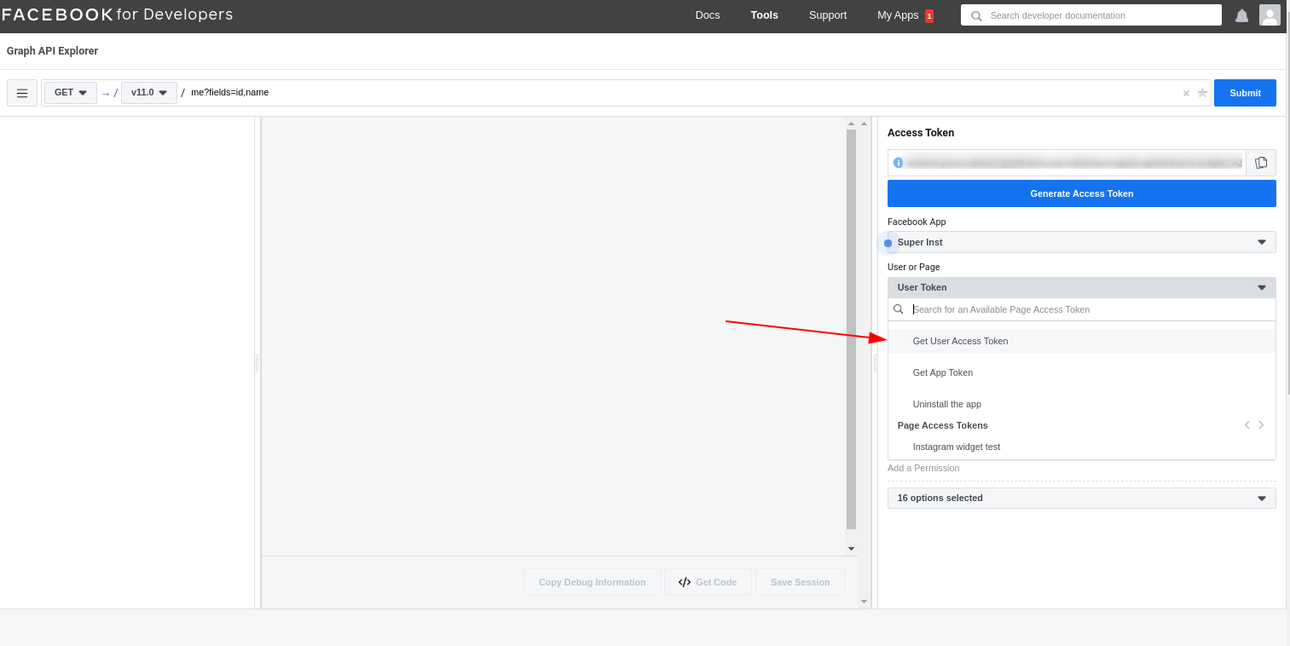1290x646 pixels.
Task: Click the Graph API Explorer title
Action: pyautogui.click(x=52, y=51)
